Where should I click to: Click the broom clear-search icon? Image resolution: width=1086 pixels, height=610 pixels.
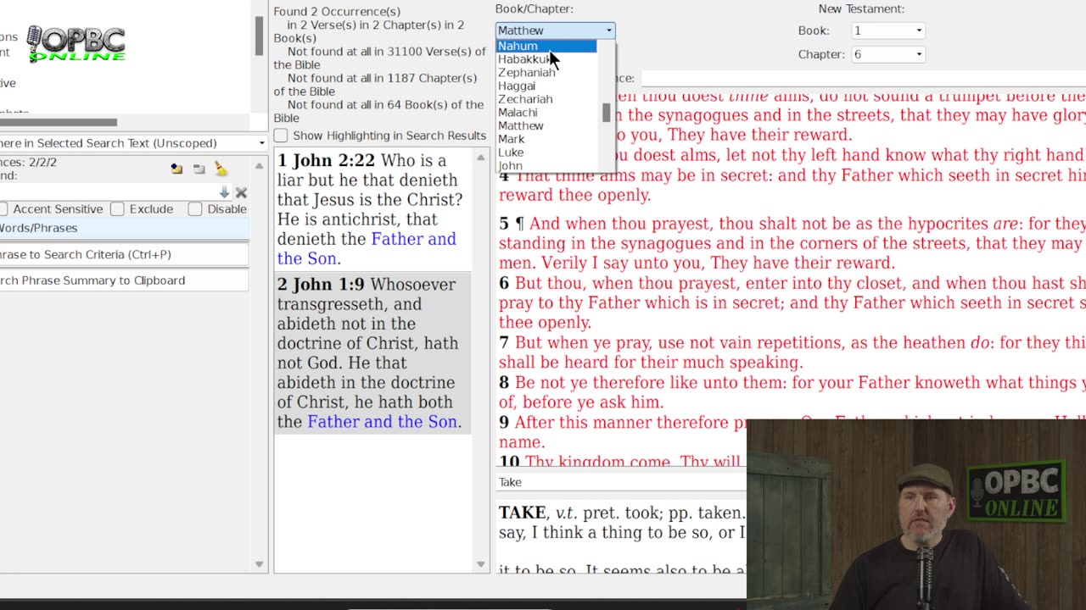click(x=221, y=169)
